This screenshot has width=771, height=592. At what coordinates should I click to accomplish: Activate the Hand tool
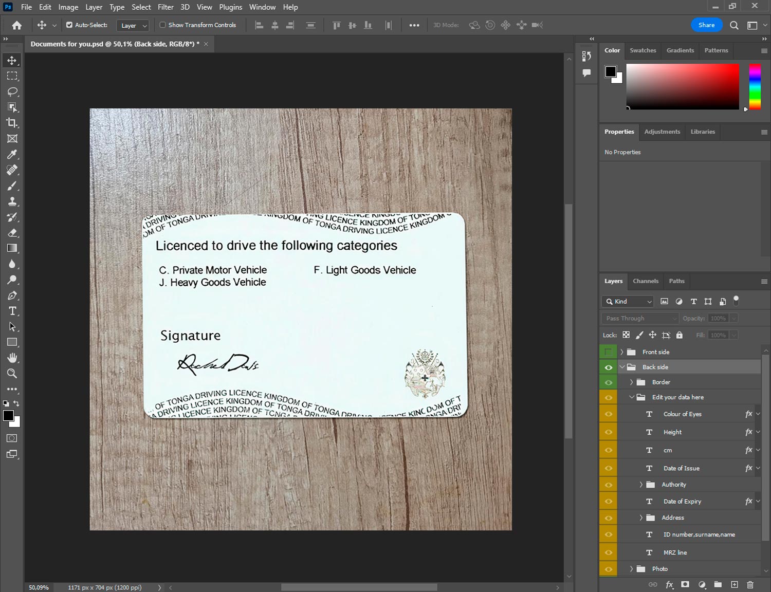tap(12, 358)
